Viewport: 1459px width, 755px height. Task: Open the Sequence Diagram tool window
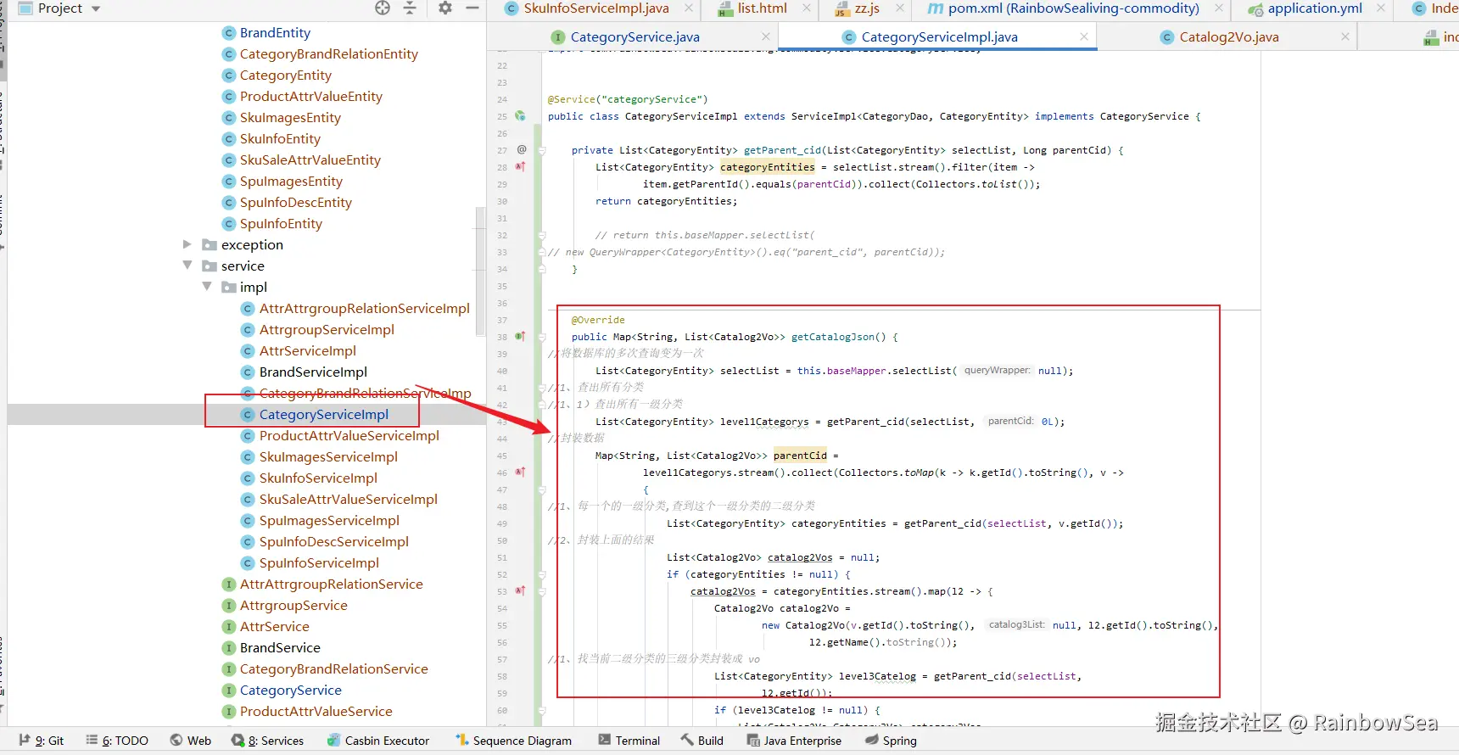tap(513, 741)
